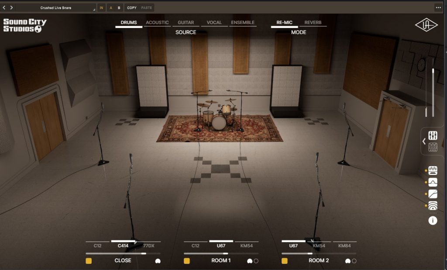Click the Universal Audio diamond logo
Image resolution: width=447 pixels, height=270 pixels.
[426, 25]
